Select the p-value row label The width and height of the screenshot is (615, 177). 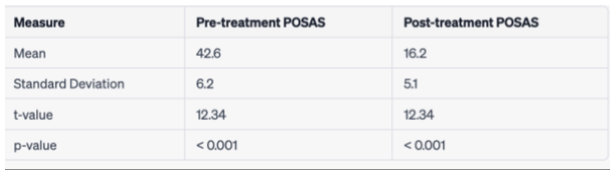point(35,146)
